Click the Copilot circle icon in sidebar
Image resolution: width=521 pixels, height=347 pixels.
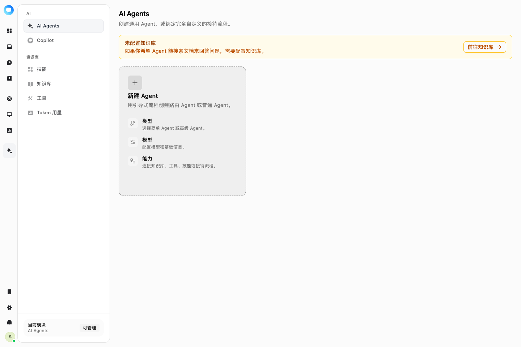click(x=30, y=40)
